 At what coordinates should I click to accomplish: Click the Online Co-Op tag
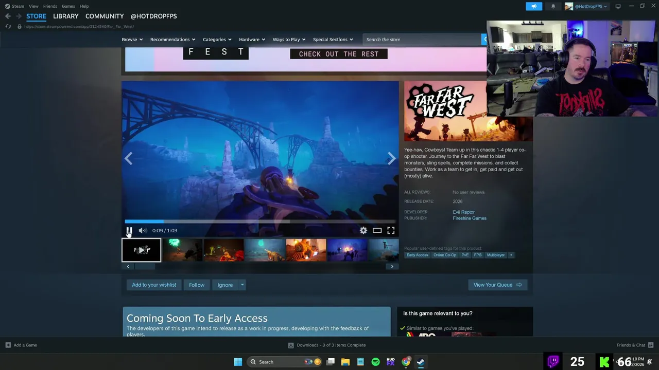[444, 255]
